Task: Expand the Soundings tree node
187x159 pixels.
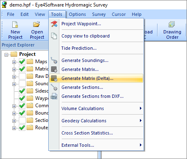Action: [14, 84]
